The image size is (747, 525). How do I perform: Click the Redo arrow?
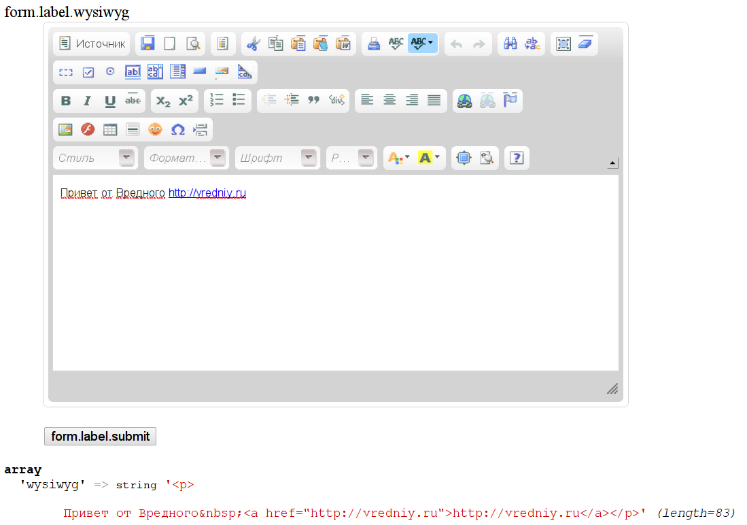click(479, 44)
